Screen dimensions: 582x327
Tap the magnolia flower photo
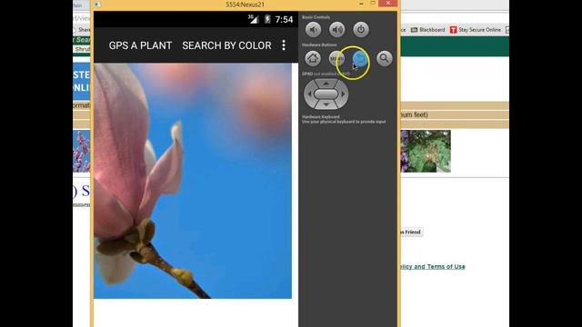193,181
